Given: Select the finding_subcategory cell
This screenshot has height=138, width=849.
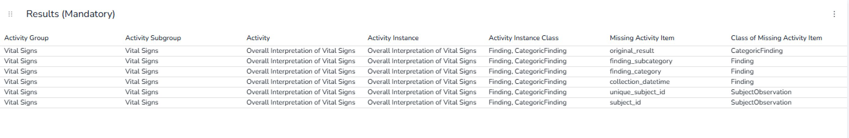Looking at the screenshot, I should tap(641, 61).
